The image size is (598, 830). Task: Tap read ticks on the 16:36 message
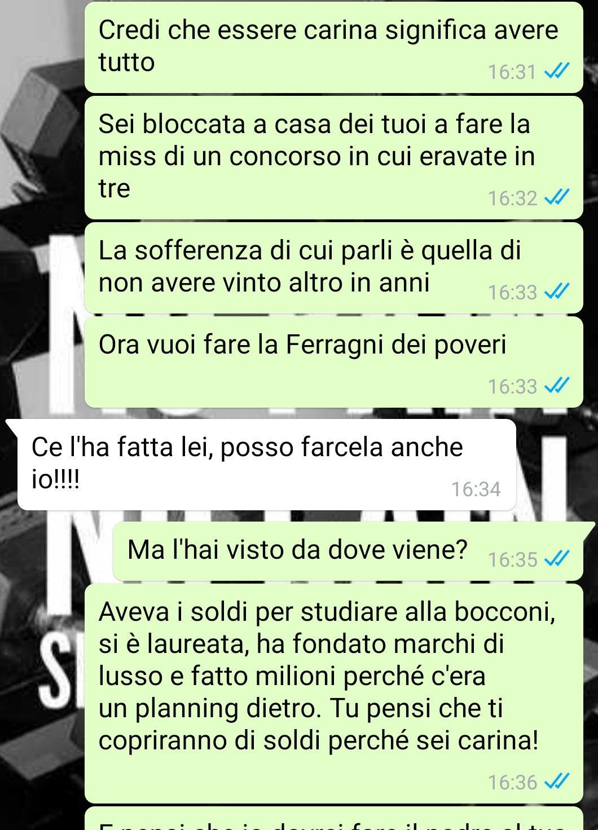coord(557,782)
